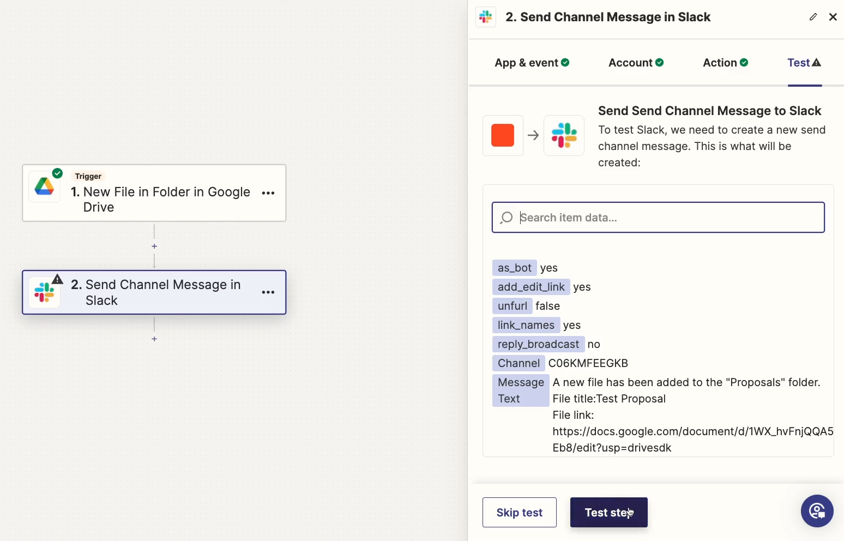Open the Action tab
This screenshot has height=541, width=844.
(725, 63)
